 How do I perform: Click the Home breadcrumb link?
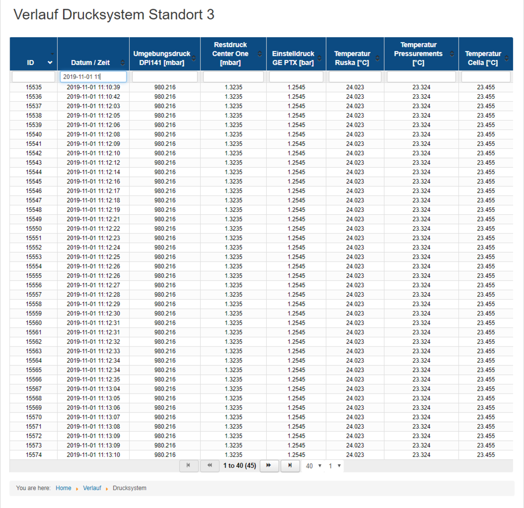(x=63, y=488)
